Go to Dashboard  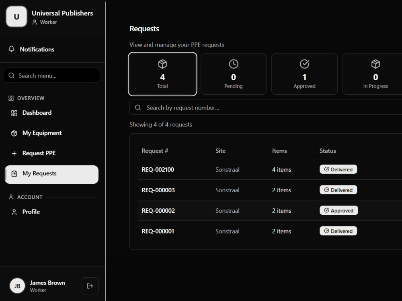(x=51, y=113)
